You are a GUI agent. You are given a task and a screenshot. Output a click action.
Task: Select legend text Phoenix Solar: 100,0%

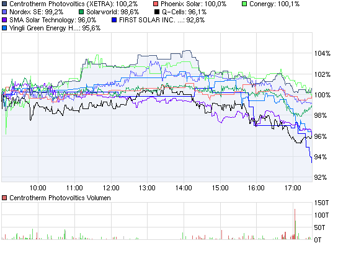[x=193, y=4]
